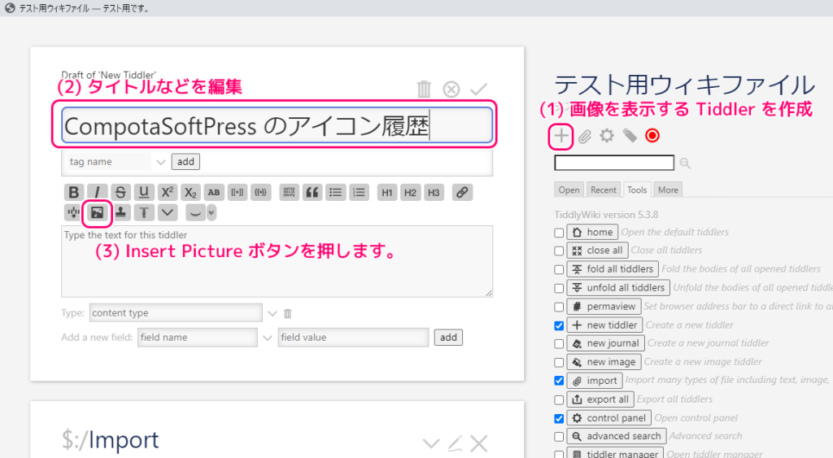Screen dimensions: 833x458
Task: Apply underline formatting
Action: (143, 192)
